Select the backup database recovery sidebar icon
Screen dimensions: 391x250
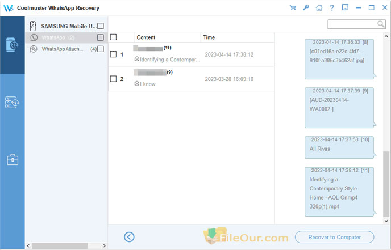(12, 102)
